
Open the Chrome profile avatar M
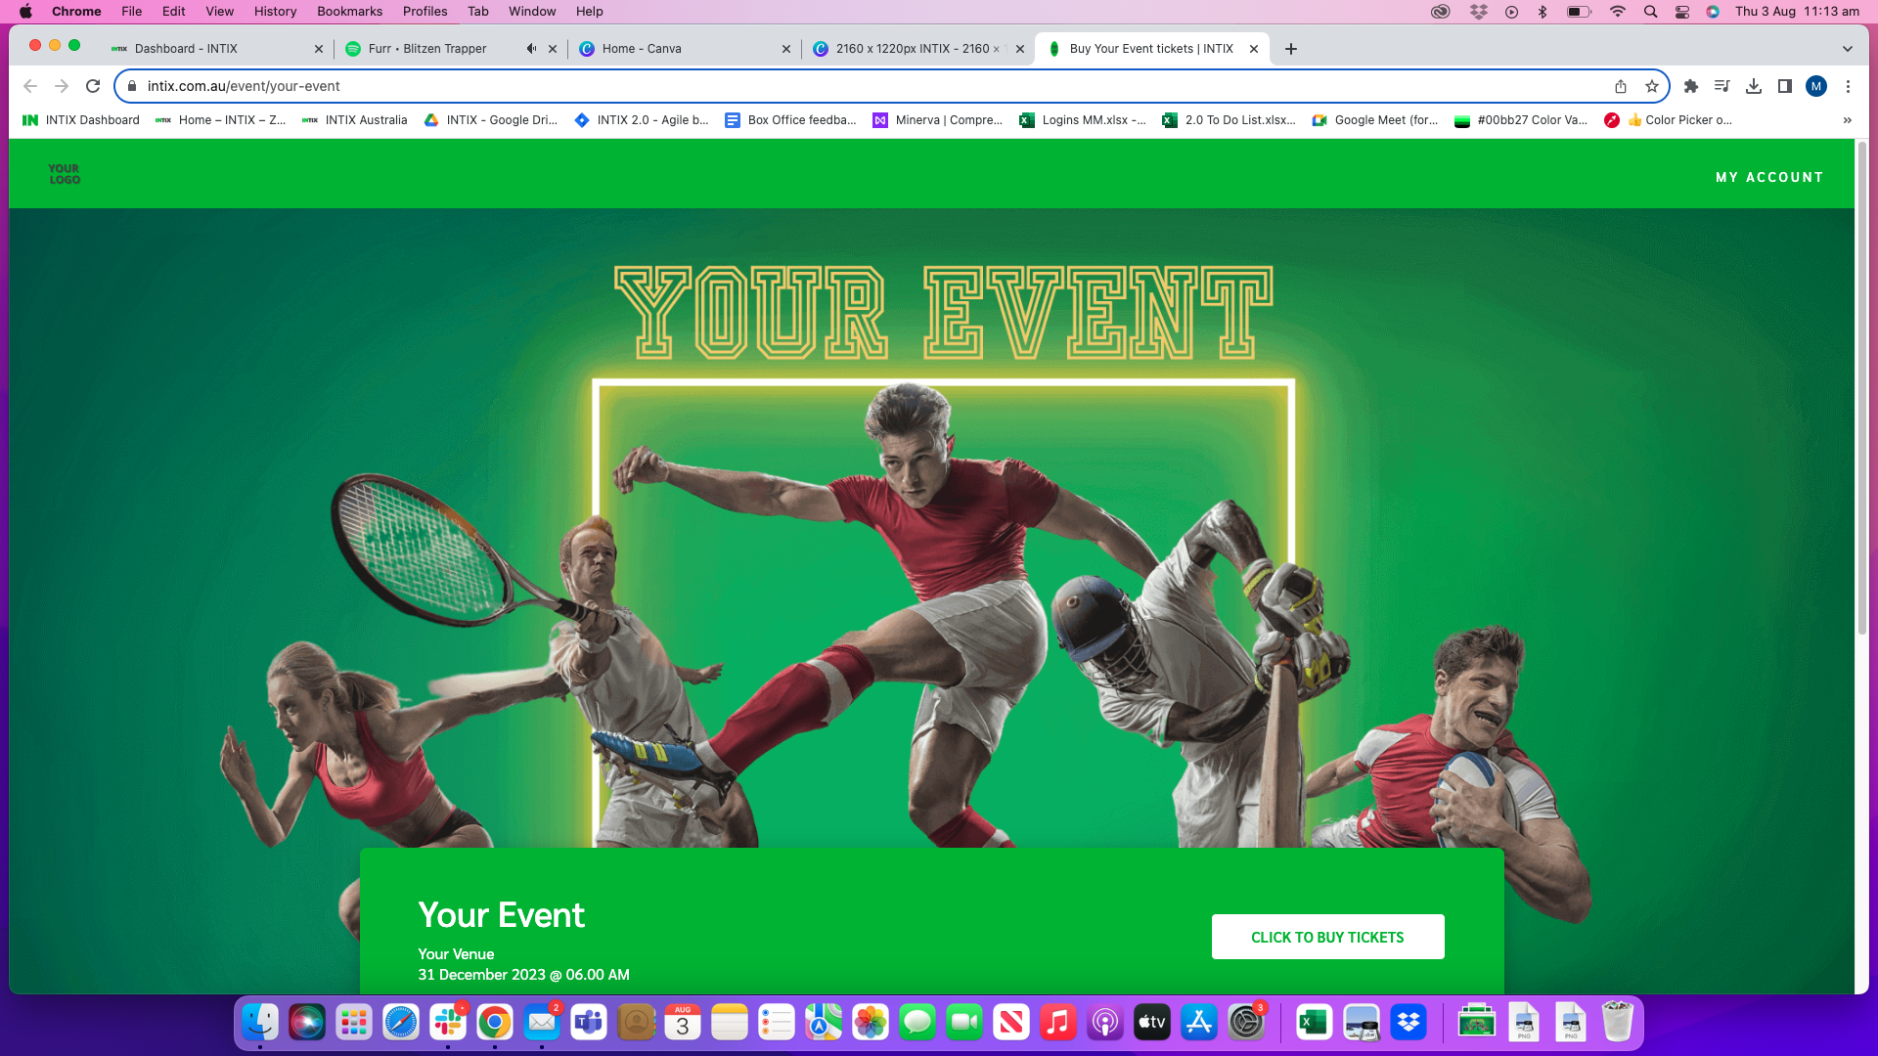click(1816, 86)
